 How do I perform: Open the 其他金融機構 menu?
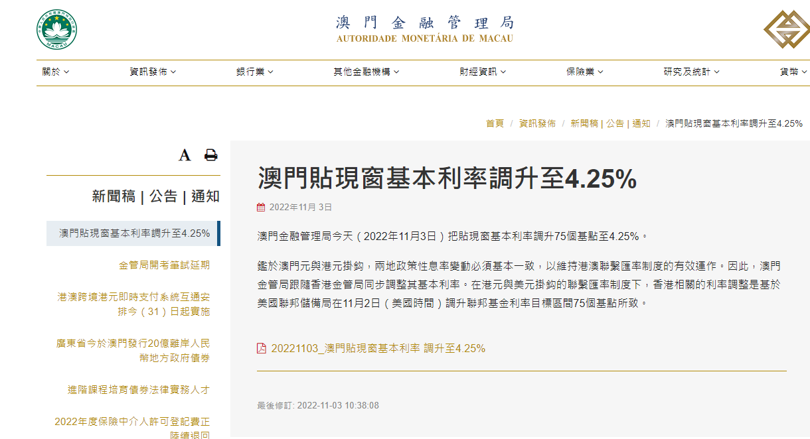[366, 72]
